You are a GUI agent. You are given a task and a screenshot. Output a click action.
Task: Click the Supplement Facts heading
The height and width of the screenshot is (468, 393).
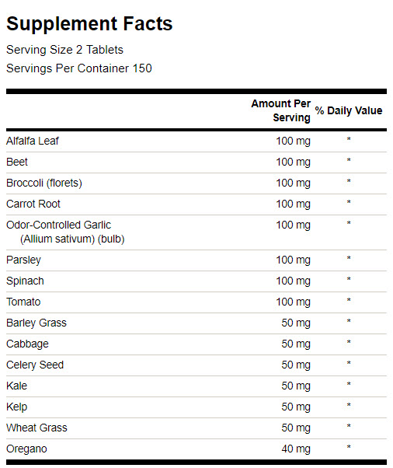click(89, 24)
